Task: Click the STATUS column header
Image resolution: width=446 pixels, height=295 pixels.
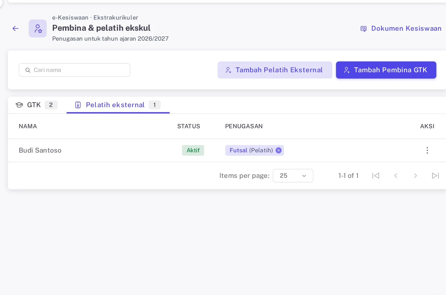Action: point(189,126)
